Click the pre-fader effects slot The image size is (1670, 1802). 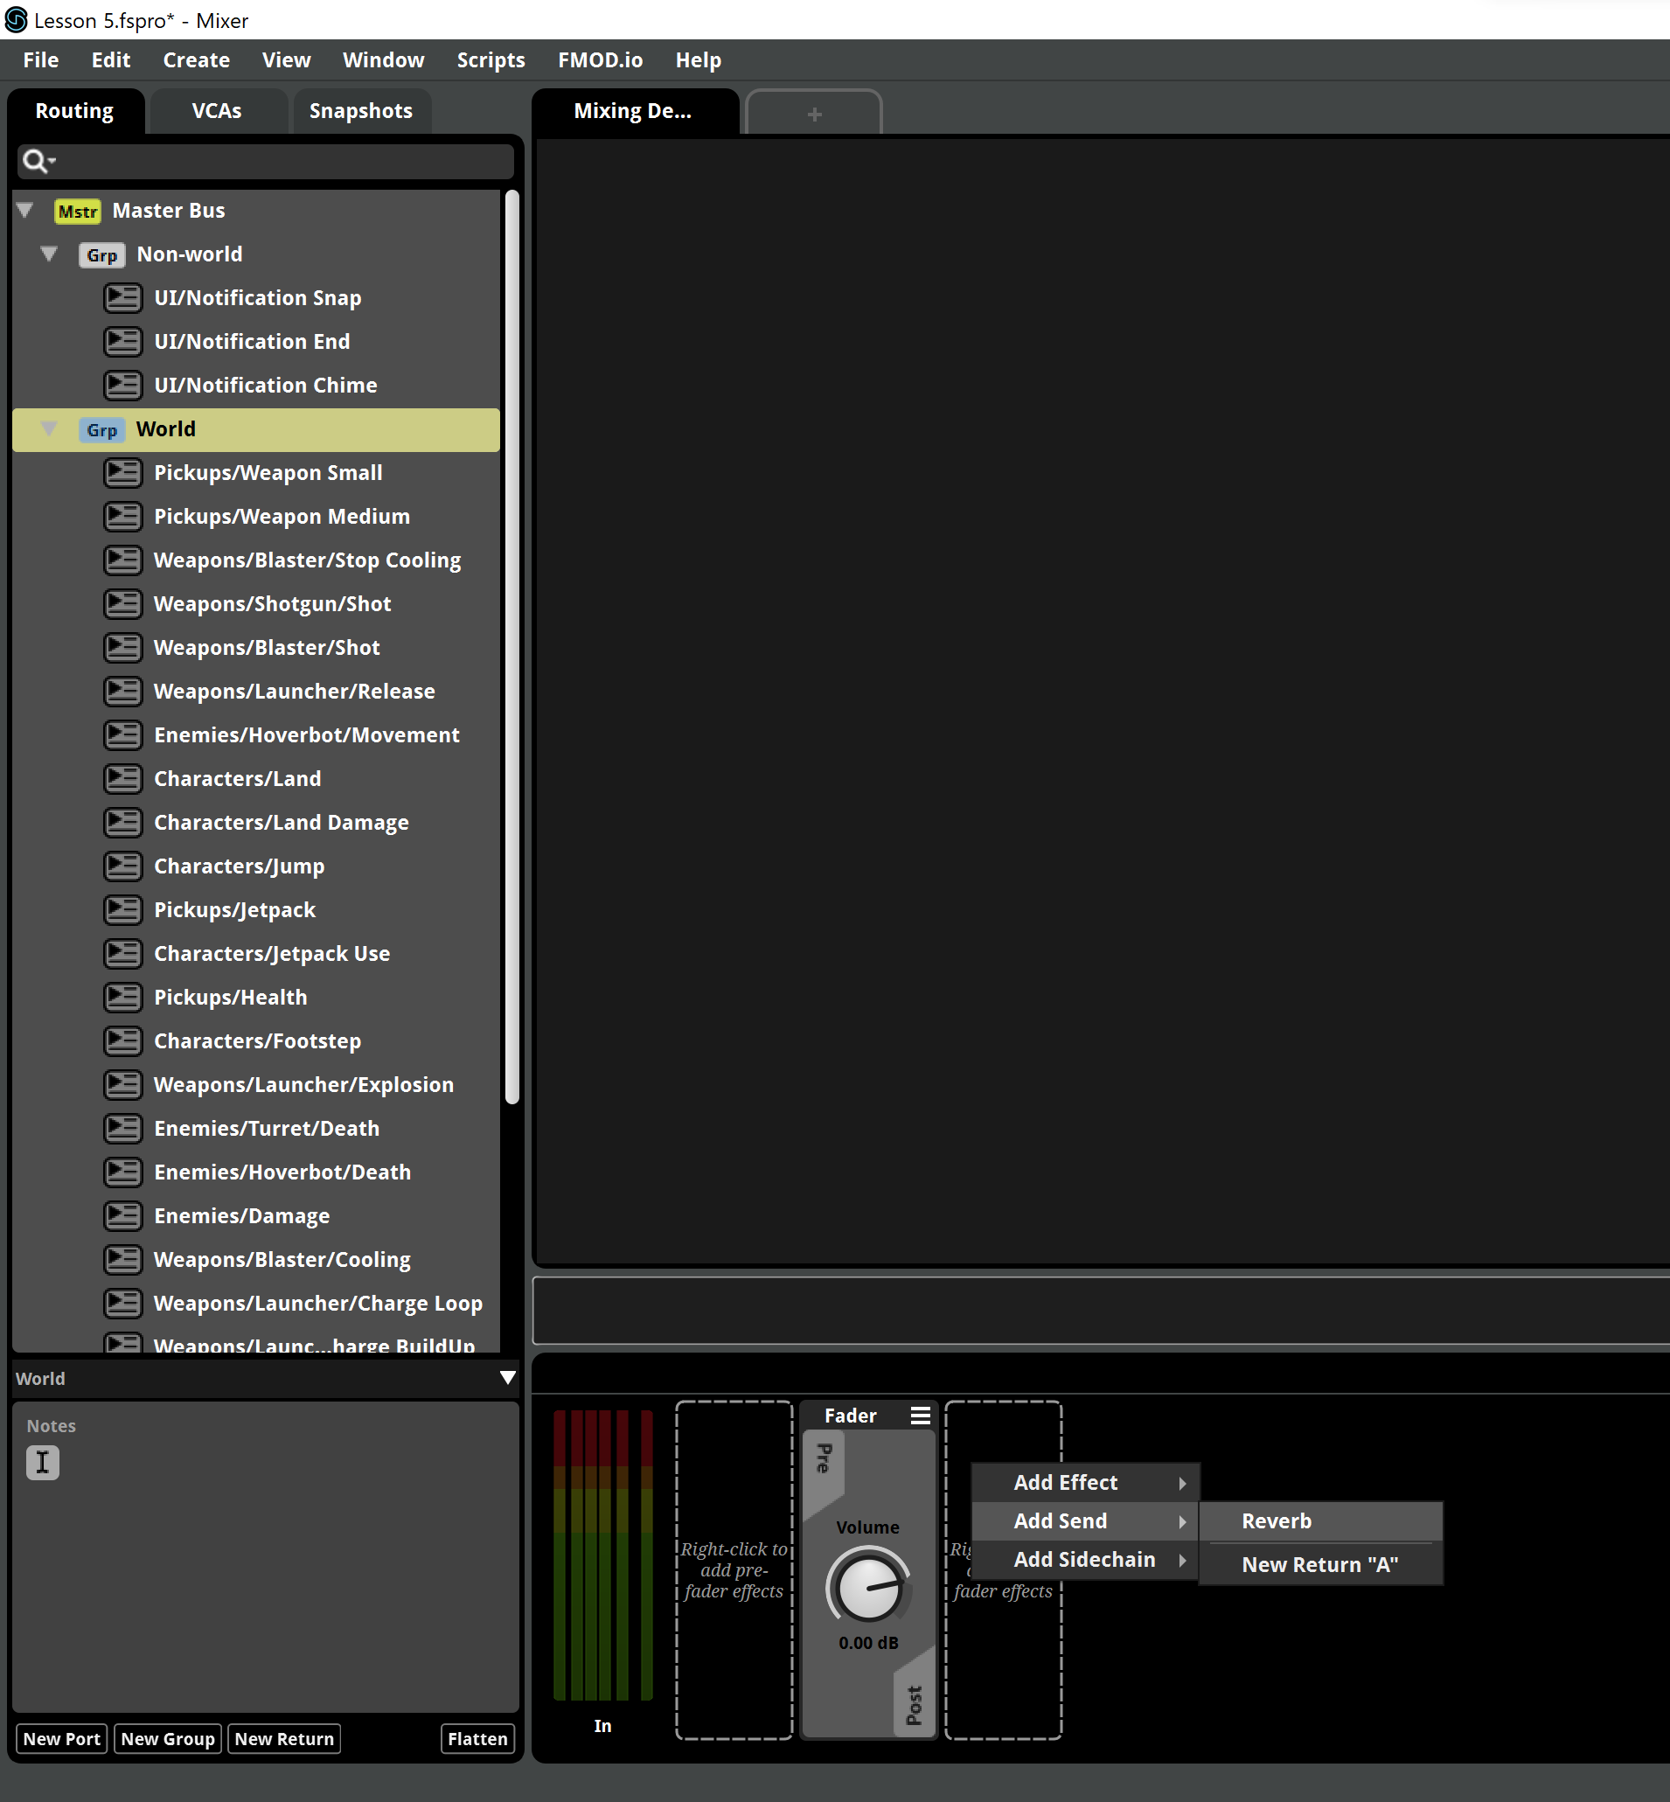(734, 1569)
